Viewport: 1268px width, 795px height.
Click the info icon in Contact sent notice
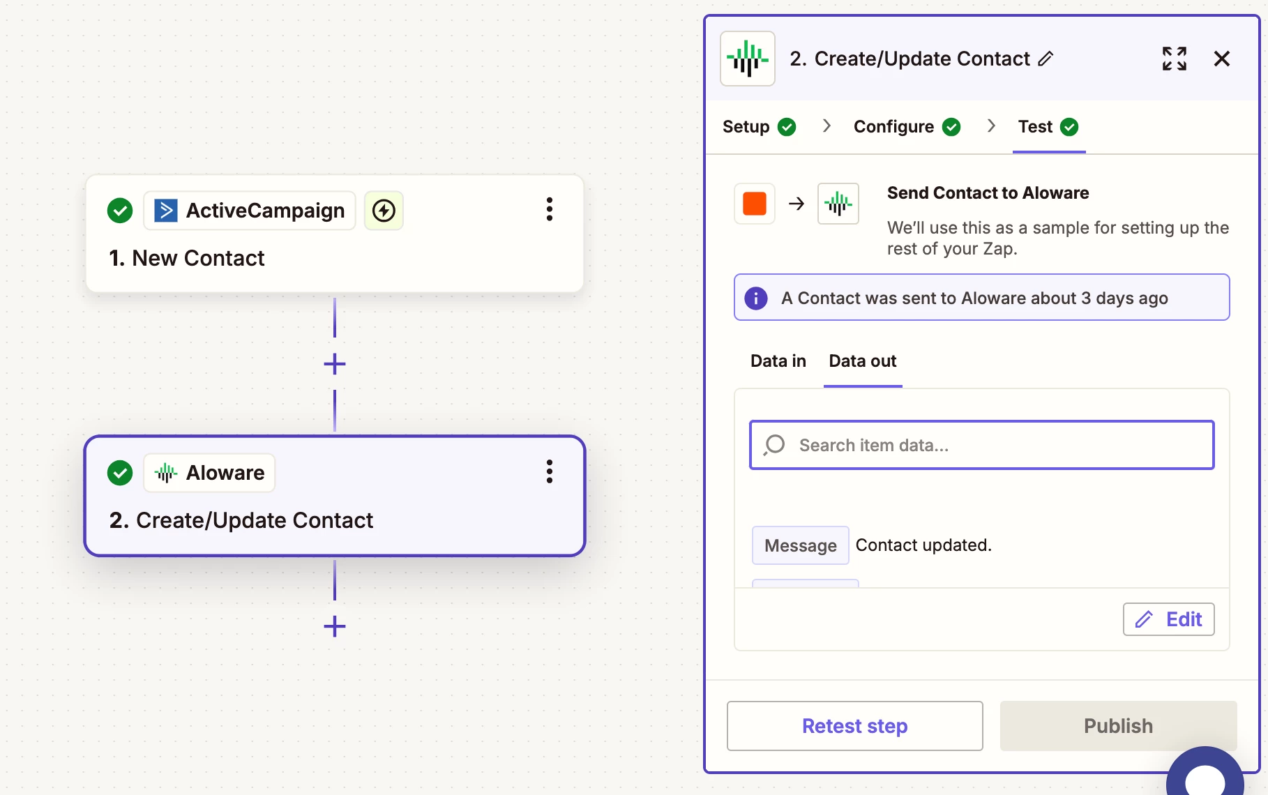tap(756, 298)
